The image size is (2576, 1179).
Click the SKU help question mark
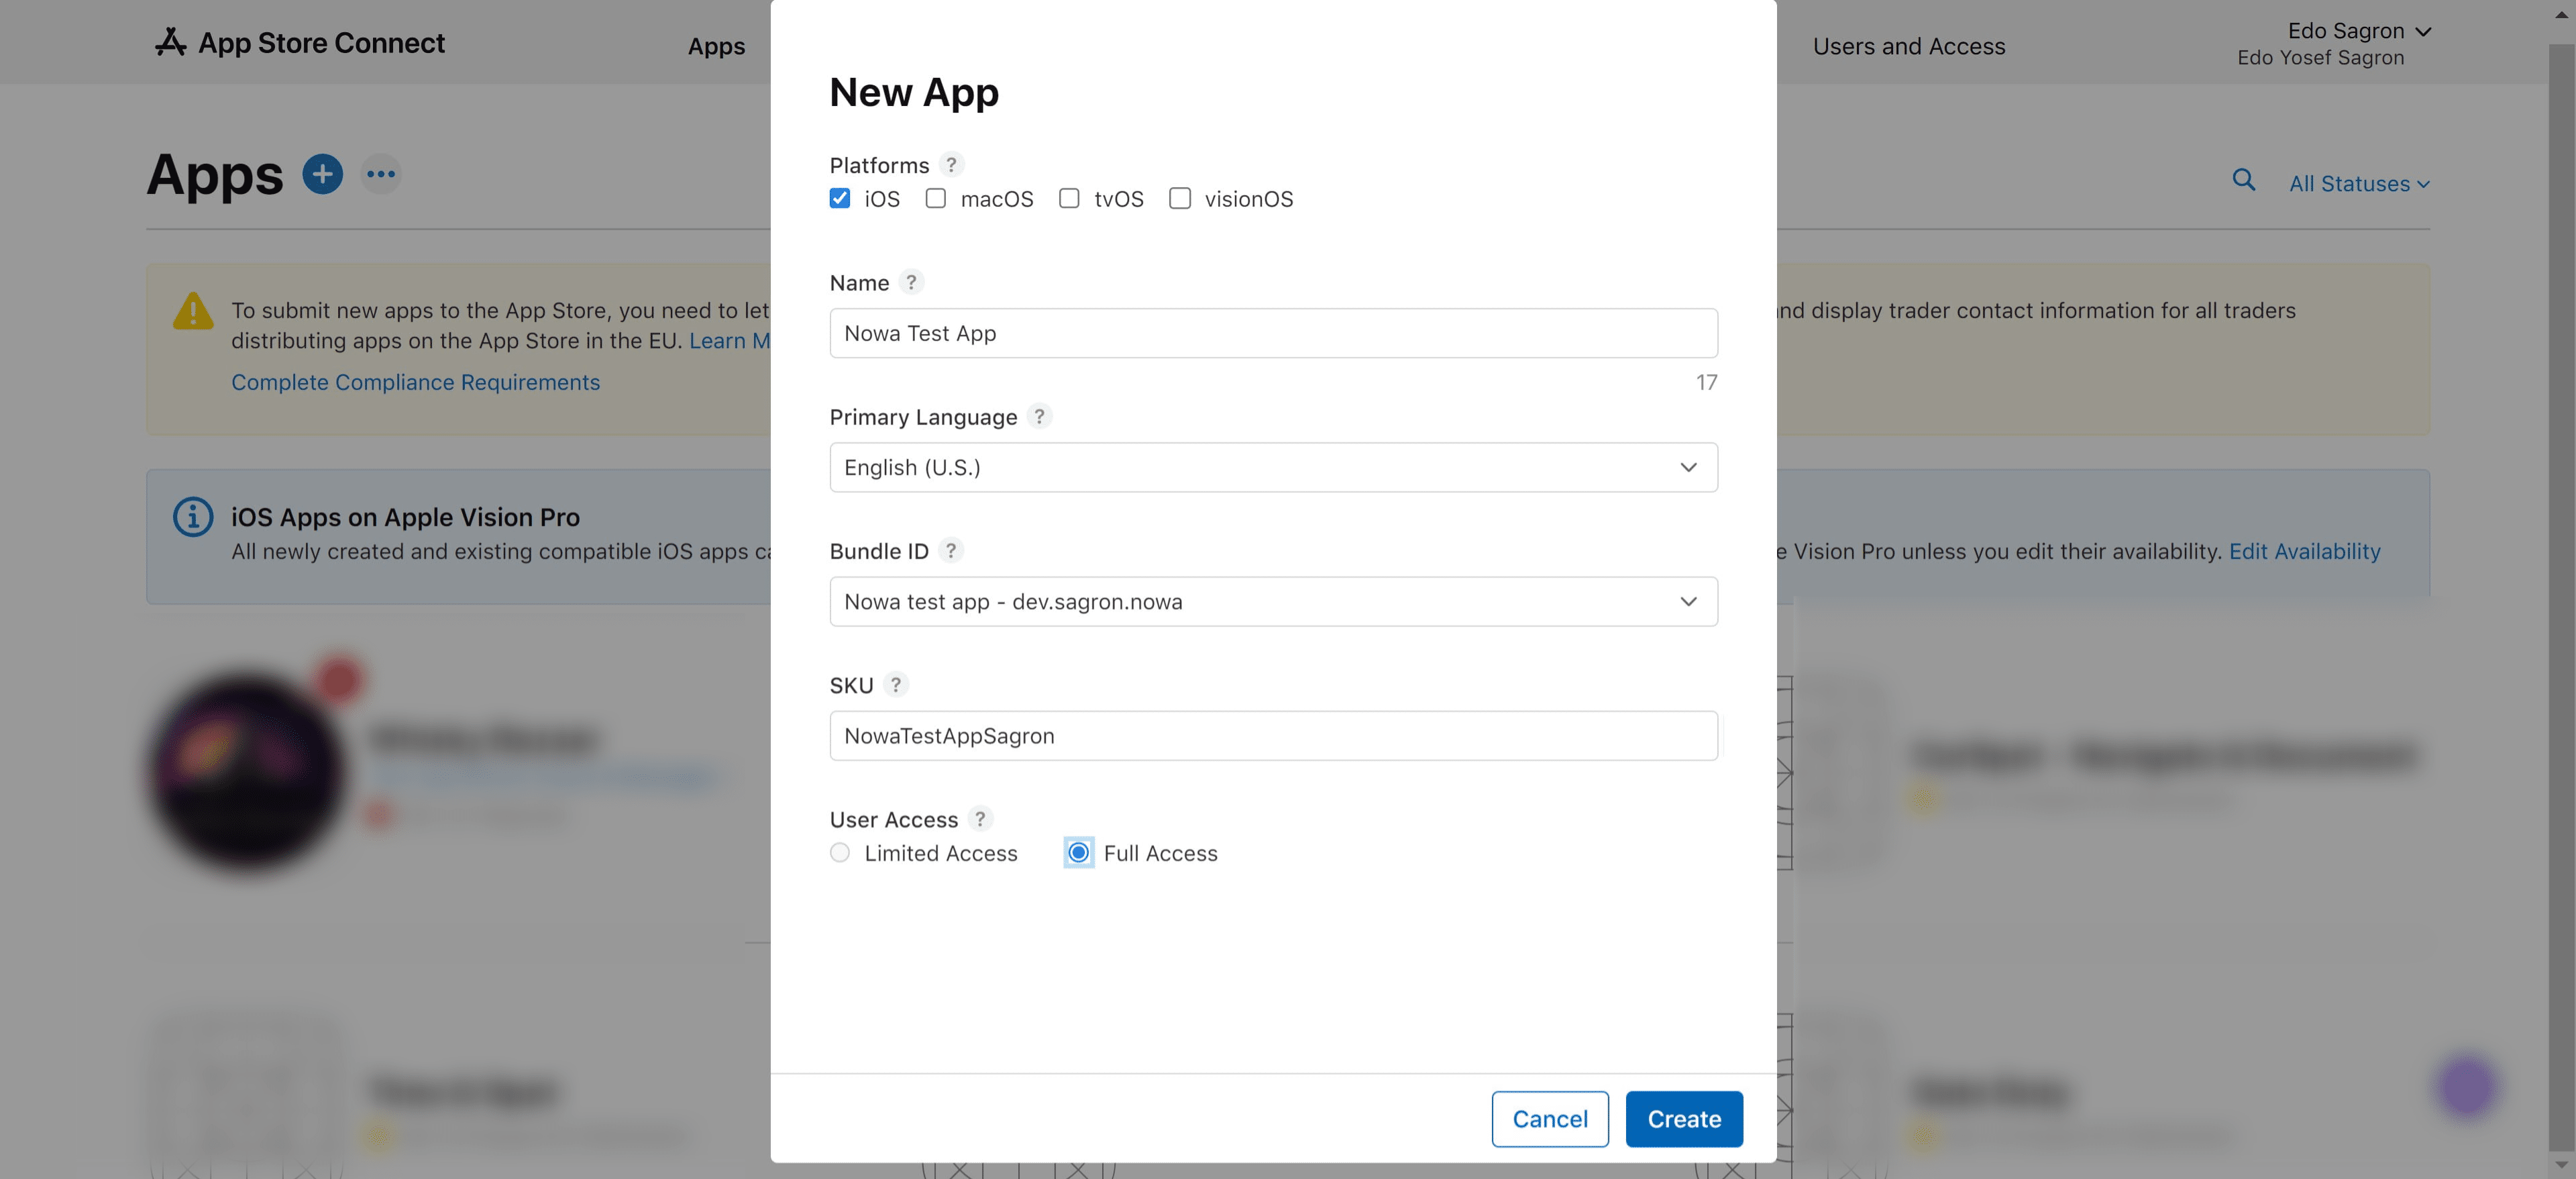click(x=895, y=684)
